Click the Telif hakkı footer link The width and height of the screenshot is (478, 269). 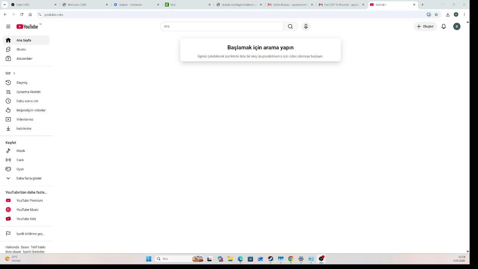[38, 247]
